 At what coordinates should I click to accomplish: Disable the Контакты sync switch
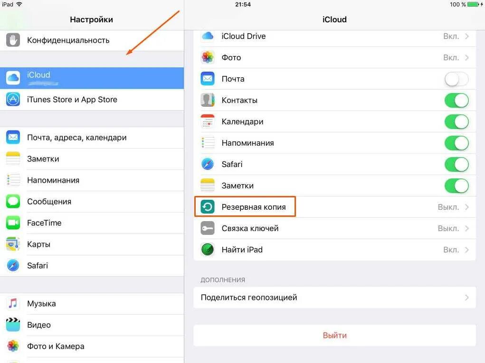tap(456, 100)
